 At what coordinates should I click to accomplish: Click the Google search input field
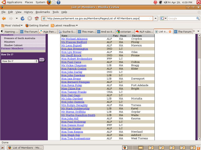coord(182,18)
